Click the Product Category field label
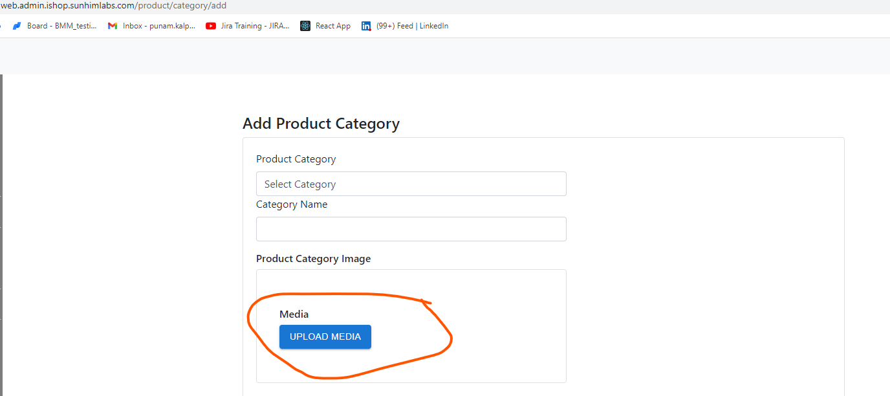This screenshot has width=890, height=396. pyautogui.click(x=296, y=159)
